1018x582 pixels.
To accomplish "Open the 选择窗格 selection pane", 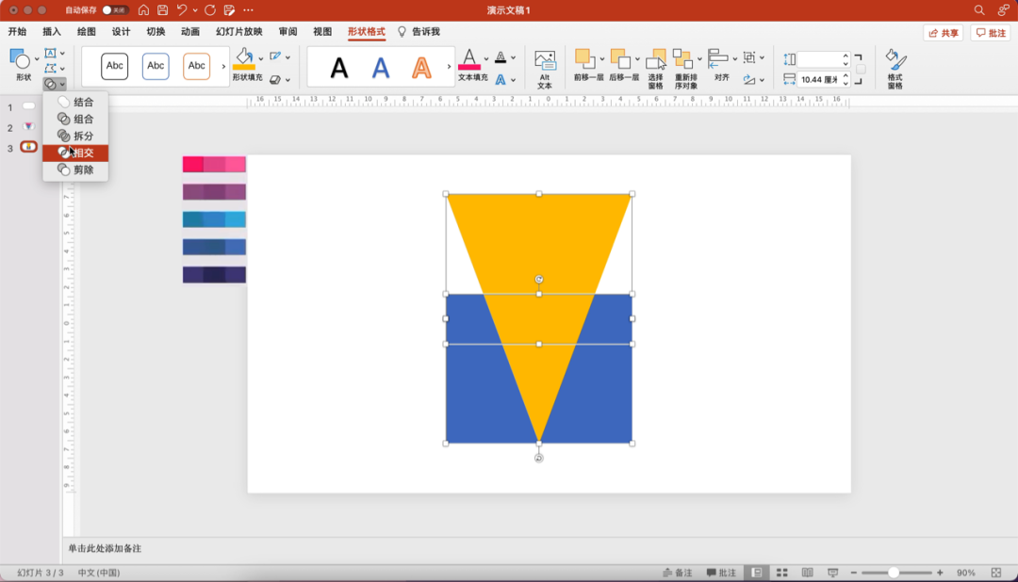I will pyautogui.click(x=656, y=61).
